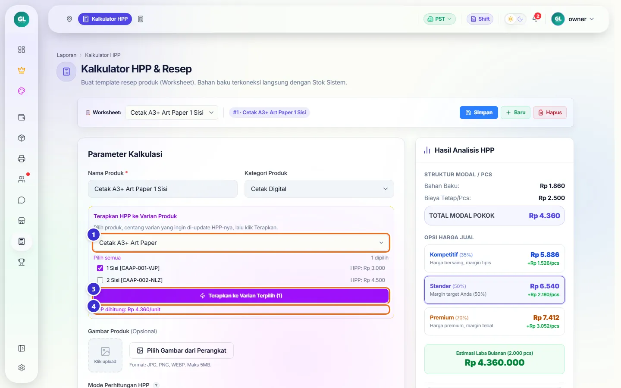The image size is (621, 388).
Task: Open the printer icon in sidebar
Action: [x=22, y=159]
